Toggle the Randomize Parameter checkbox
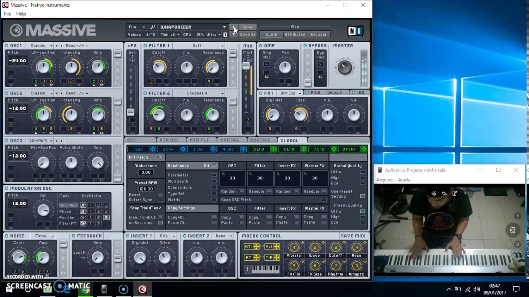 point(214,175)
